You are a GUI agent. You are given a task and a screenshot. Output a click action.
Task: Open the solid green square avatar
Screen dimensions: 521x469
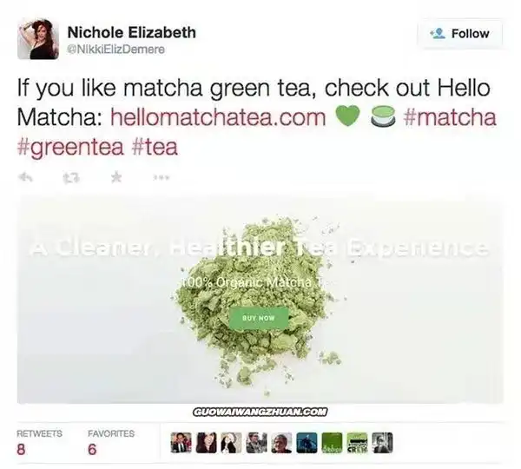tap(332, 443)
